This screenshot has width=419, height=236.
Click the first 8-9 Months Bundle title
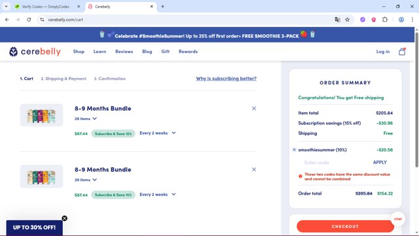tap(103, 108)
